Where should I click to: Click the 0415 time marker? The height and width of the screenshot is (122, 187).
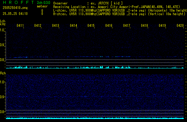click(91, 26)
